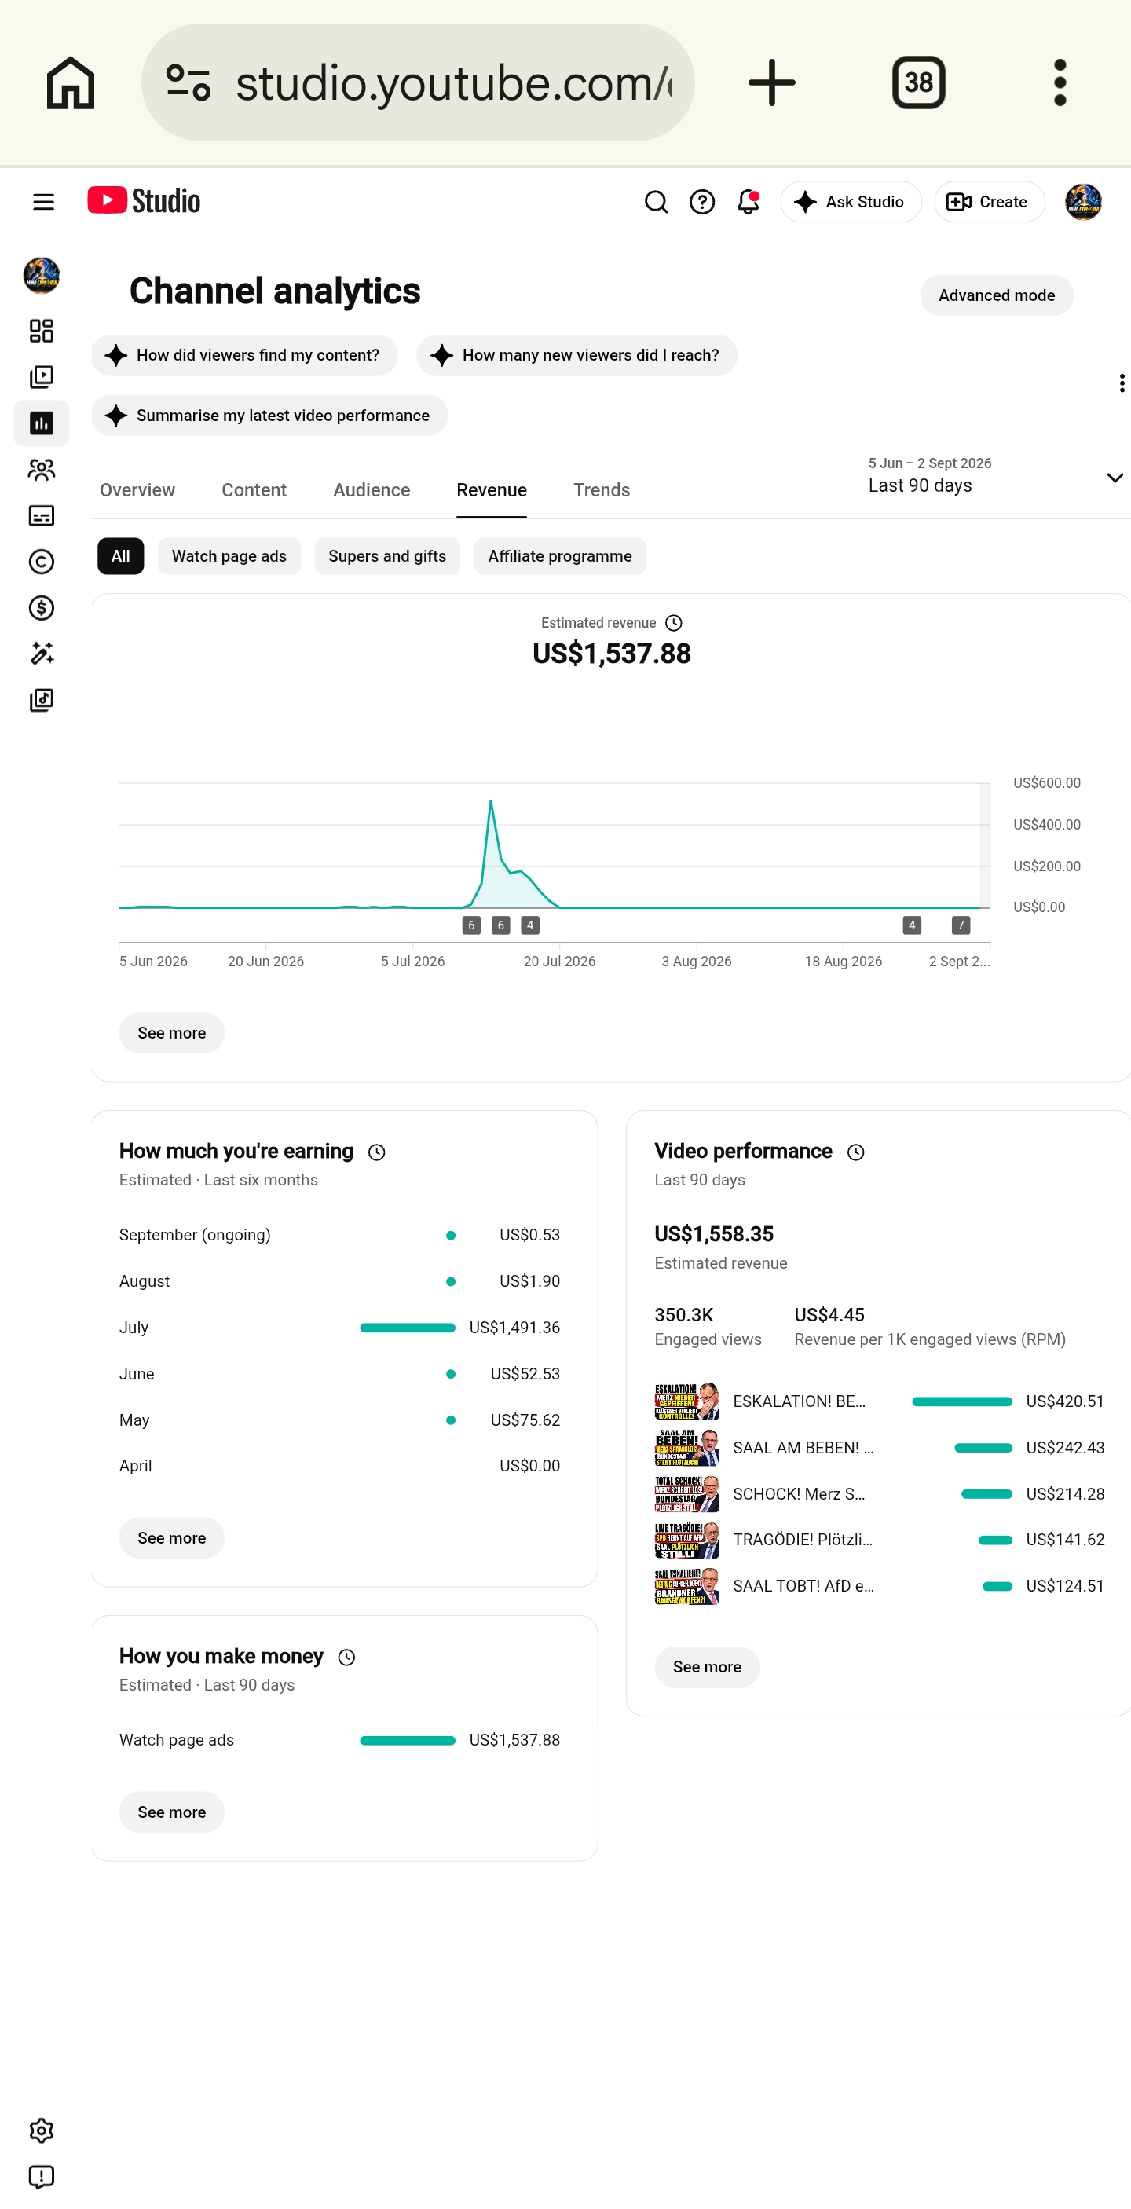The width and height of the screenshot is (1131, 2209).
Task: Open Customisation magic wand icon
Action: coord(41,654)
